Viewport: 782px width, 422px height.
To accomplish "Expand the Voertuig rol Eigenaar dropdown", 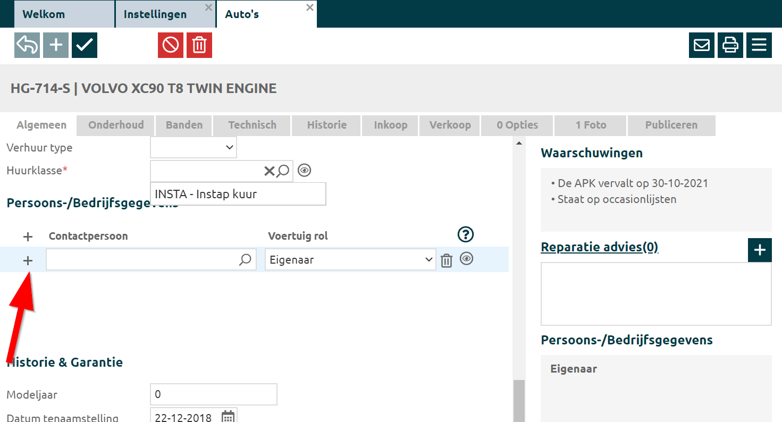I will click(x=350, y=260).
